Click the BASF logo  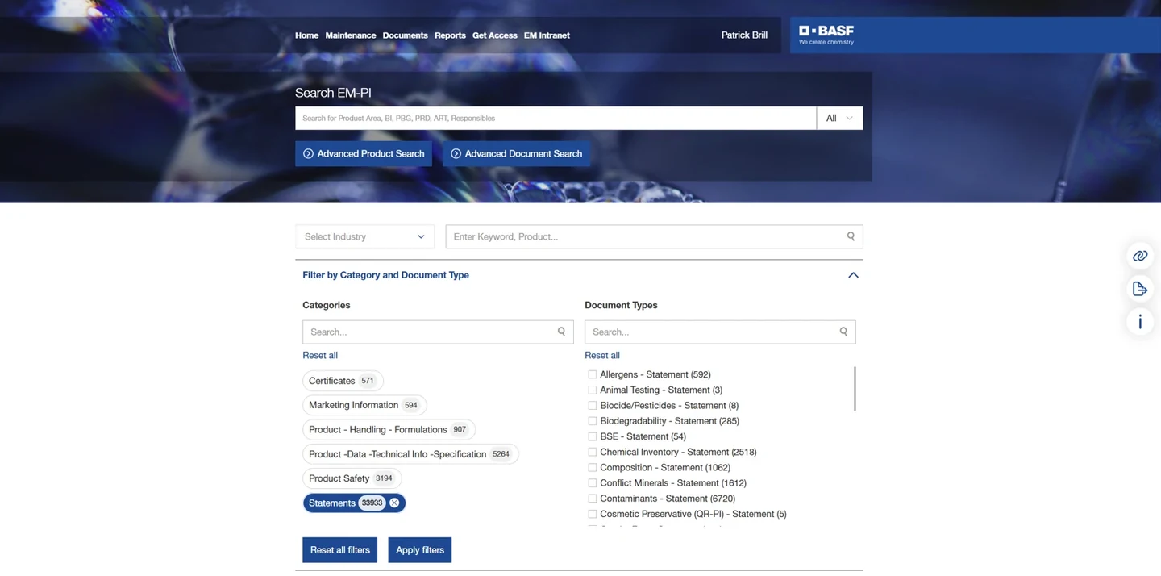tap(826, 35)
